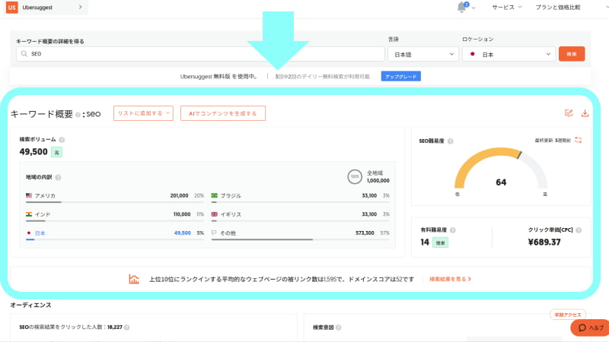Expand the notifications dropdown arrow
Viewport: 609px width, 342px height.
[x=473, y=8]
